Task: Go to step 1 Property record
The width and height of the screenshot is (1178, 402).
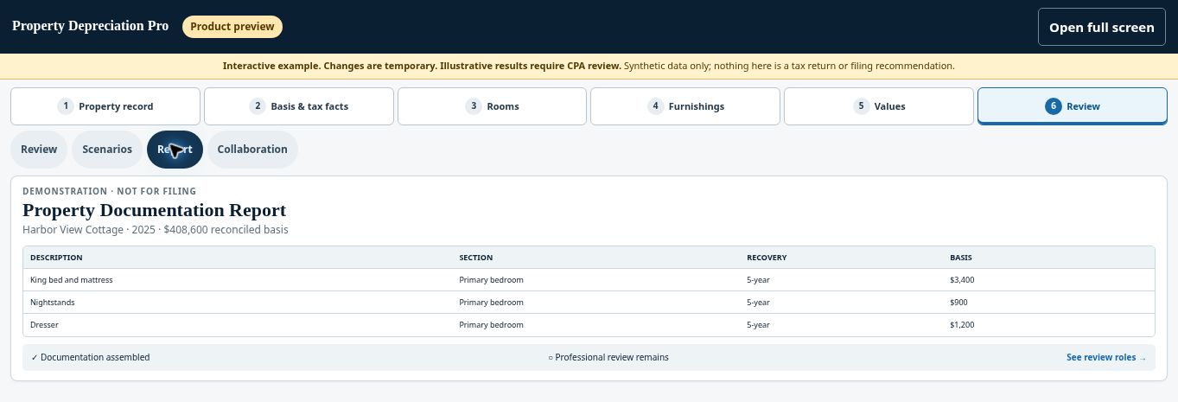Action: [x=105, y=106]
